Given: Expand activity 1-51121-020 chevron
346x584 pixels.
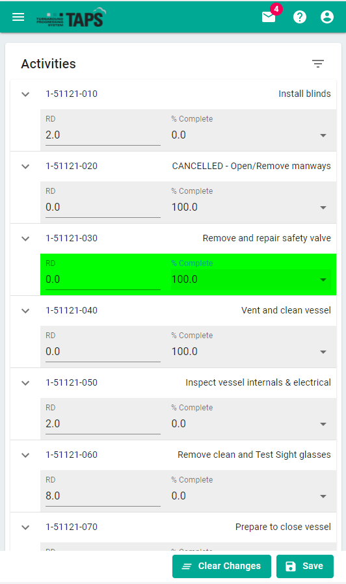Looking at the screenshot, I should coord(25,166).
